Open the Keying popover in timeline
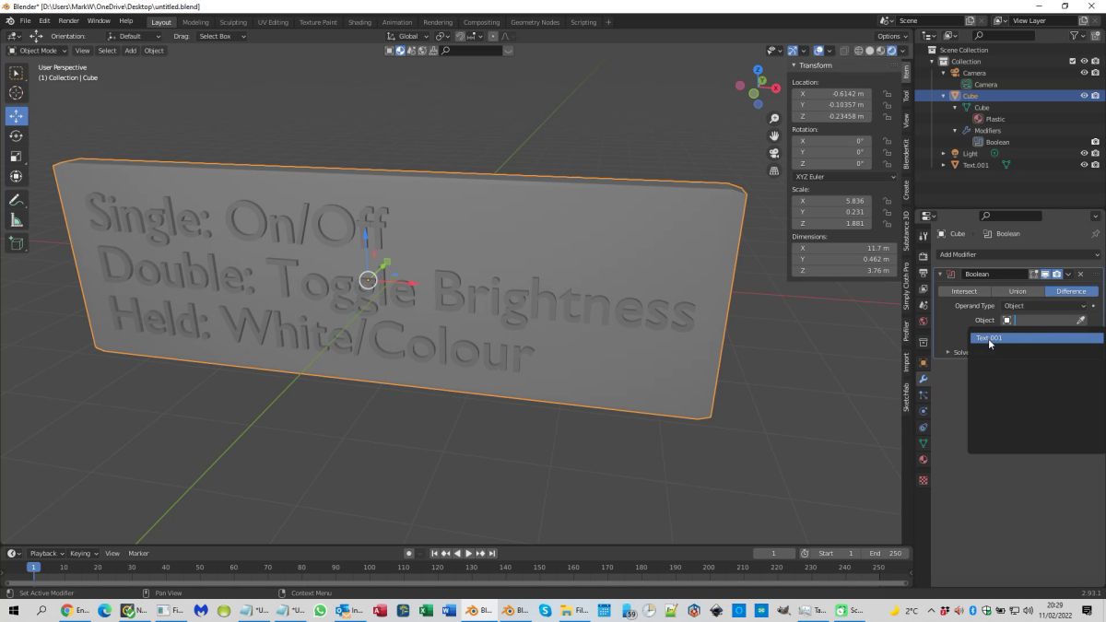 pos(83,553)
